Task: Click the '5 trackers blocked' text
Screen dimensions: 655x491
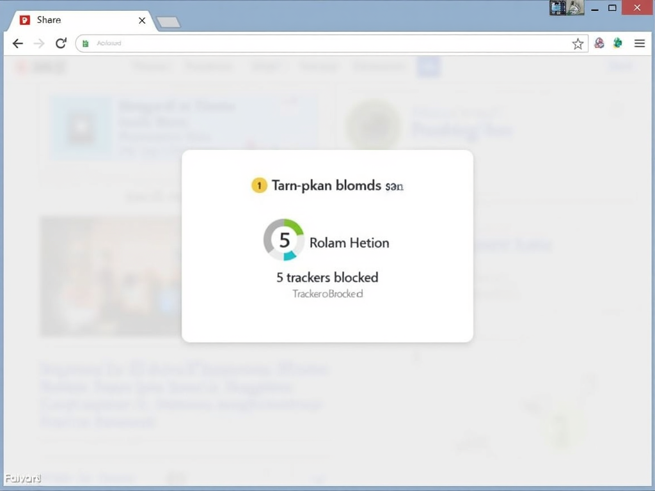Action: pos(327,277)
